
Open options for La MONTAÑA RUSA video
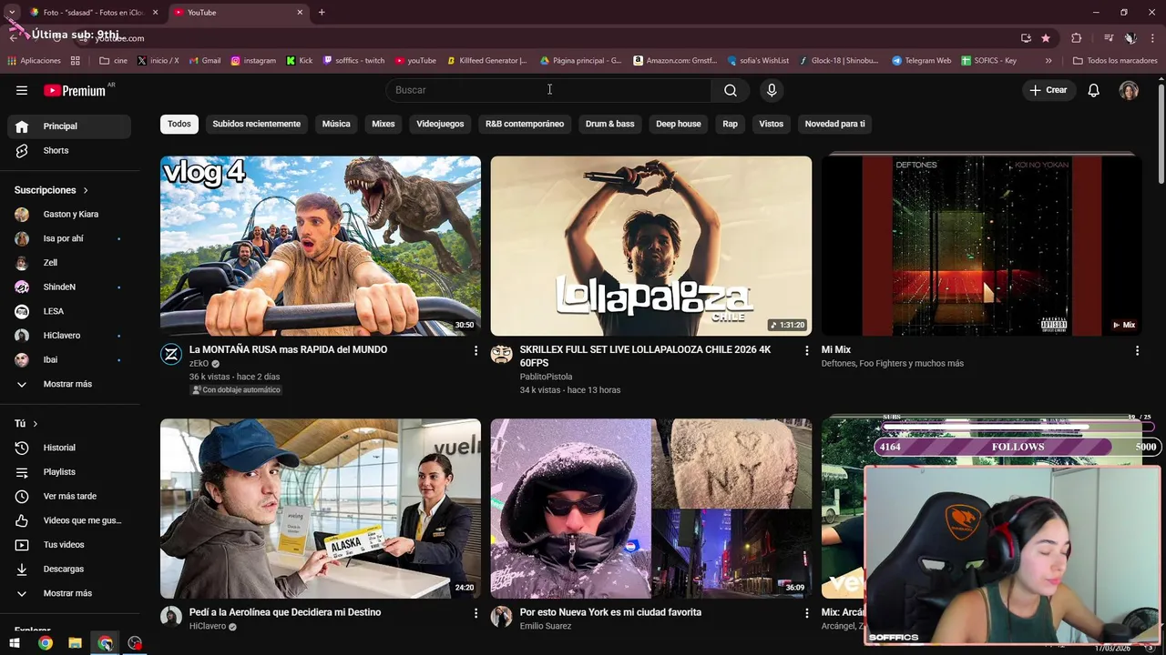tap(476, 350)
